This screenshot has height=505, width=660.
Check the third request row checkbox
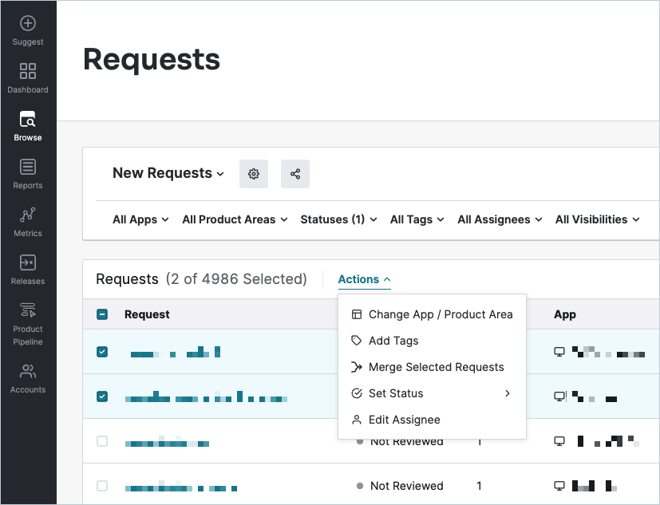(102, 441)
